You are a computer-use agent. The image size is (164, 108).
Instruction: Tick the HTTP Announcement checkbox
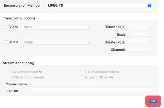(x=82, y=72)
